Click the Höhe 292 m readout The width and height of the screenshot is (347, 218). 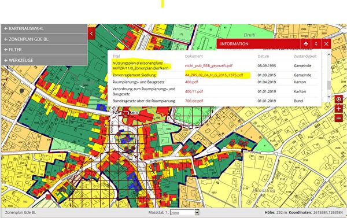pos(276,212)
